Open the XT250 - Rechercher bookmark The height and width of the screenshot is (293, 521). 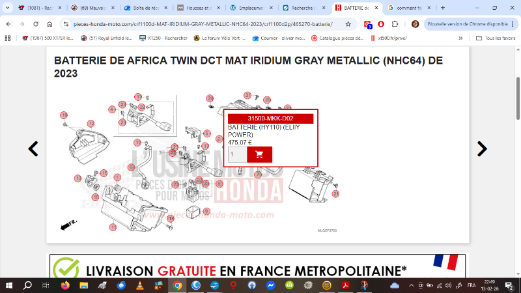[x=163, y=38]
